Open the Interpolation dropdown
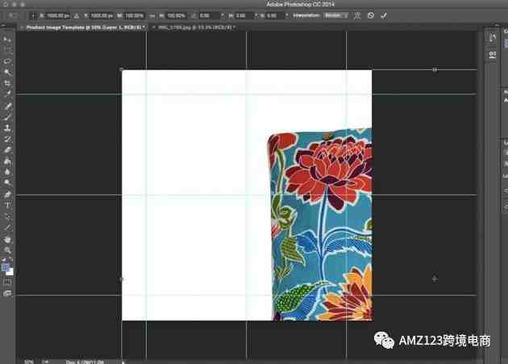Viewport: 508px width, 364px height. pos(336,15)
